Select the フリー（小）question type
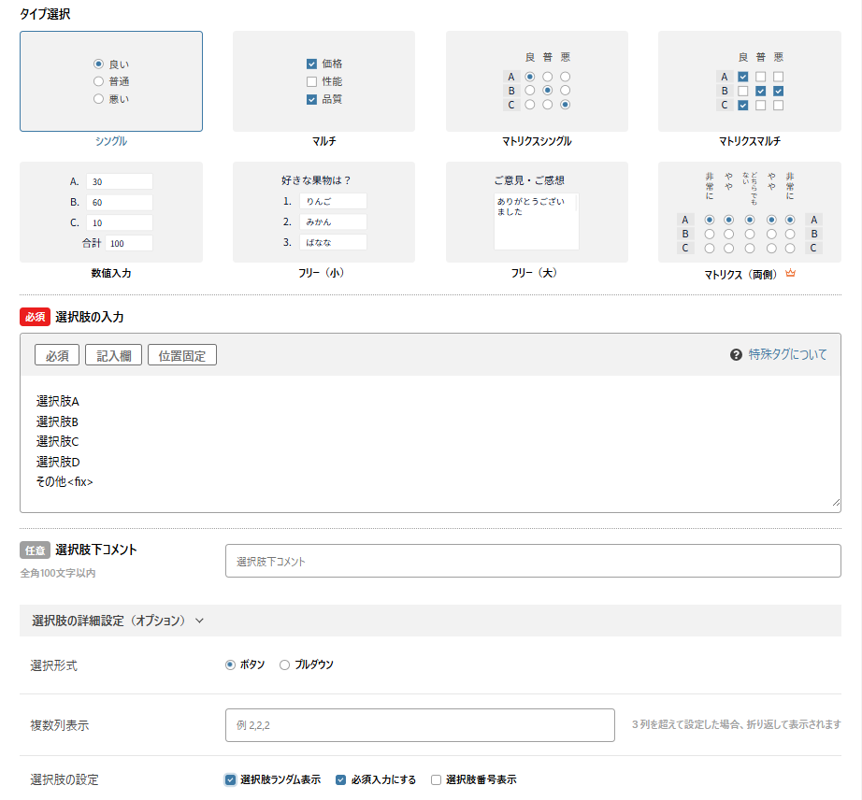862x800 pixels. tap(323, 212)
